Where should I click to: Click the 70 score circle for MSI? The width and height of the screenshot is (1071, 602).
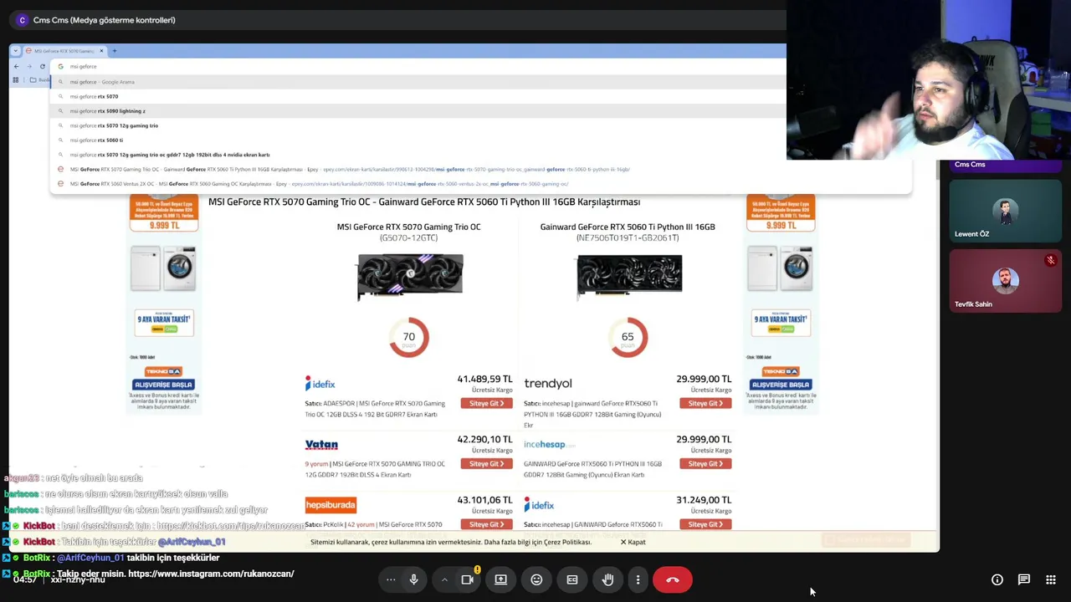[408, 337]
